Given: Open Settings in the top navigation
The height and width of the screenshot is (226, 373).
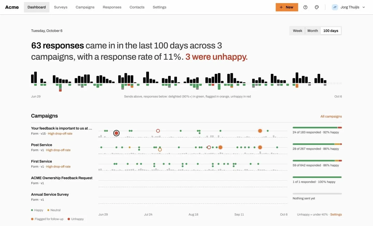Looking at the screenshot, I should click(x=160, y=7).
